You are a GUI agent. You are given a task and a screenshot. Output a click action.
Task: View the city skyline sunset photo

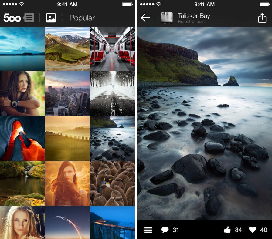click(x=67, y=93)
